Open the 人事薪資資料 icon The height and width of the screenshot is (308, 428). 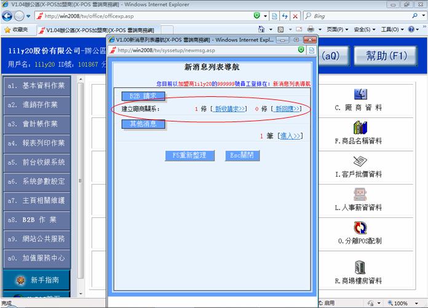pyautogui.click(x=360, y=195)
